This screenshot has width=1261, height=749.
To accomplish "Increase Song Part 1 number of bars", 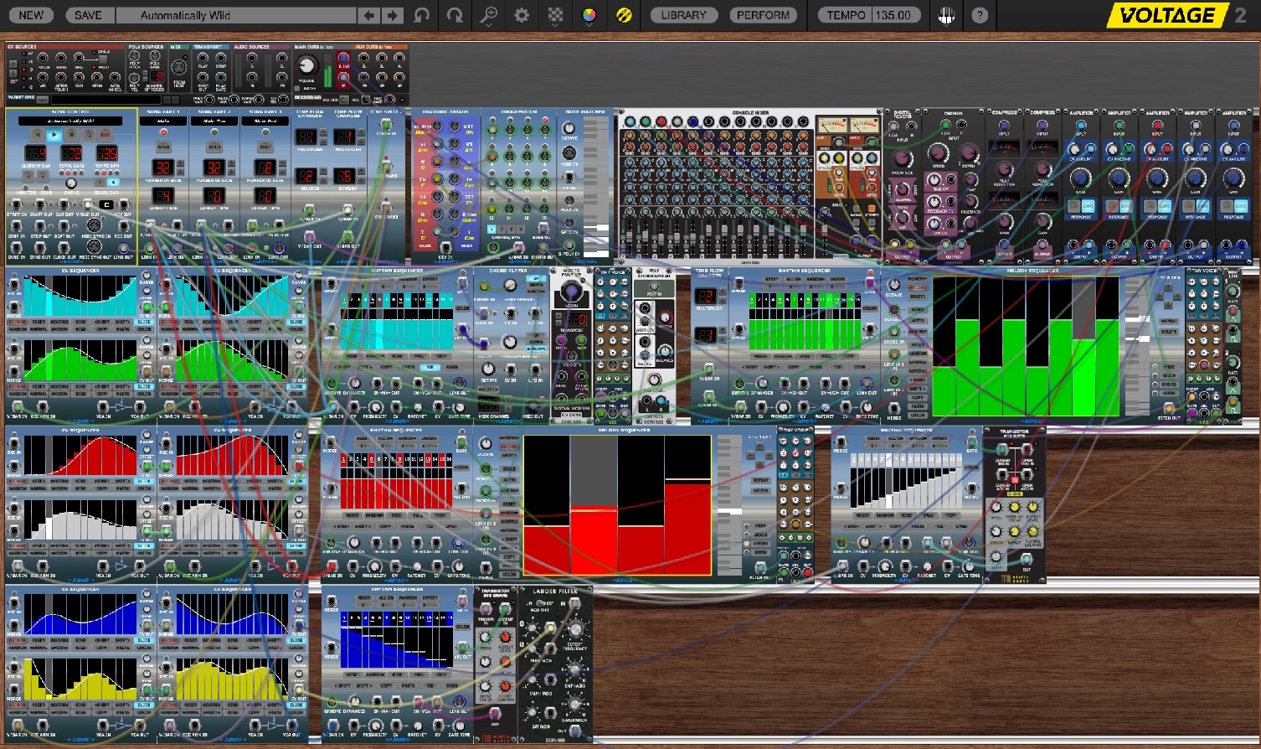I will click(180, 163).
